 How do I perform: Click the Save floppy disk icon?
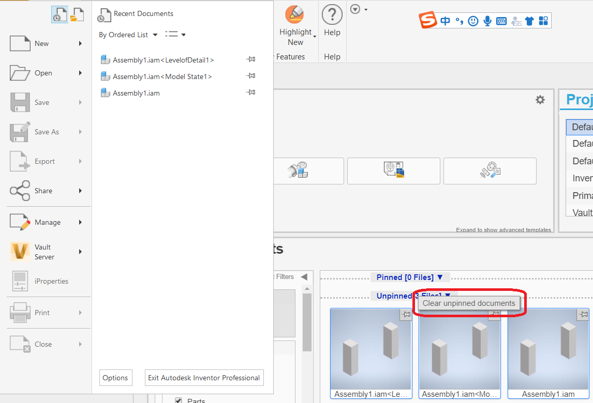[20, 102]
